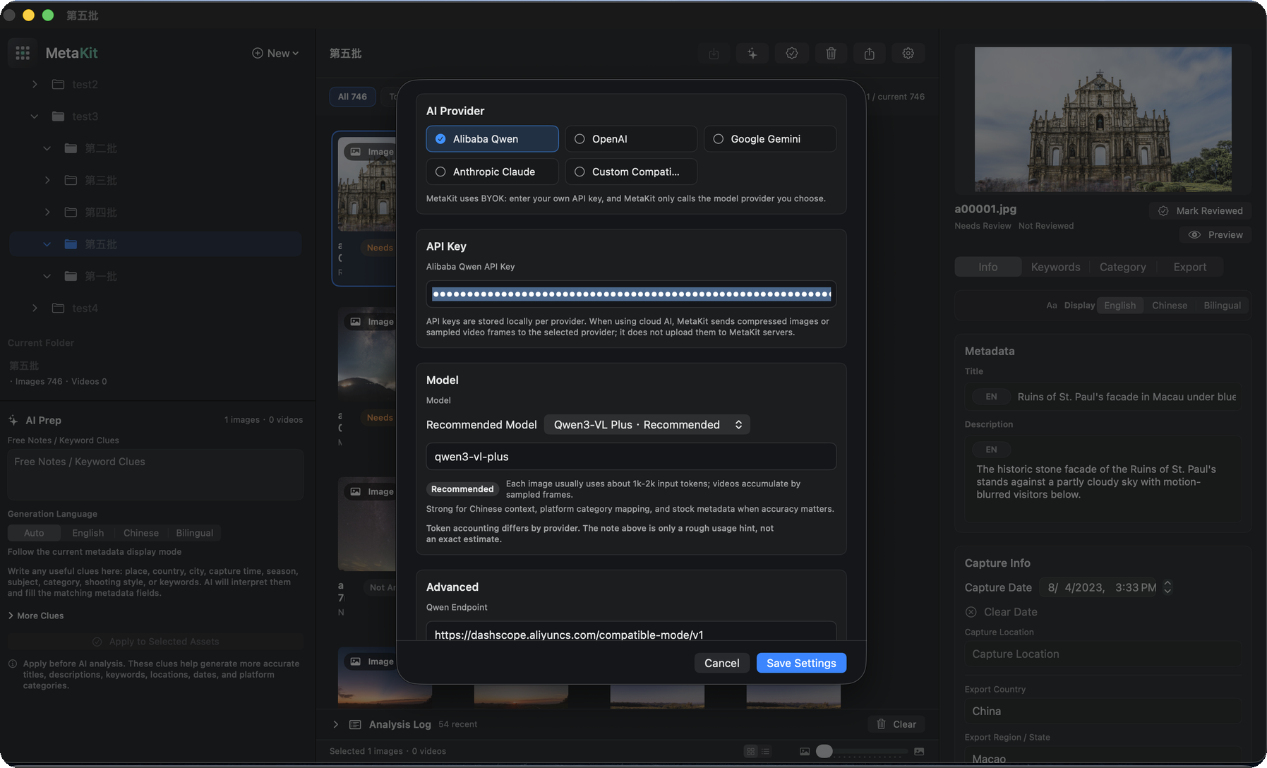Image resolution: width=1267 pixels, height=768 pixels.
Task: Click the small thumbnail size icon
Action: pyautogui.click(x=805, y=751)
